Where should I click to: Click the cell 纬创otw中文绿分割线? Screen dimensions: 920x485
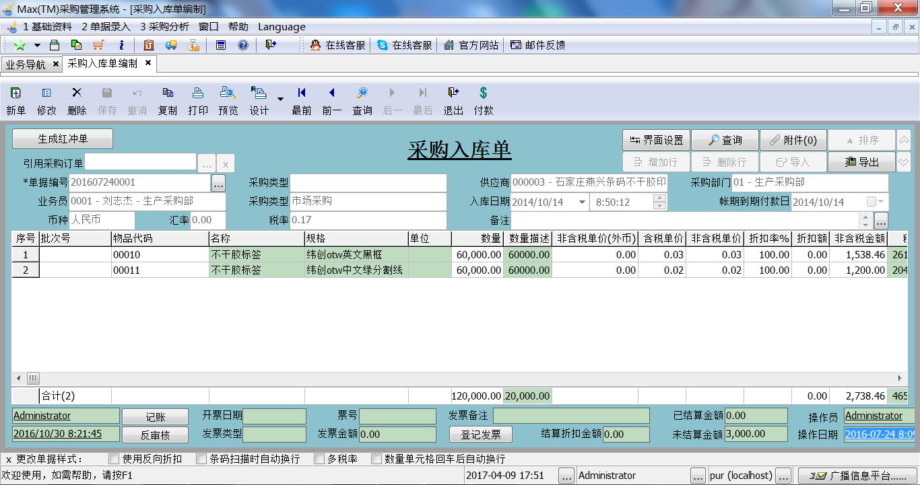click(x=356, y=270)
